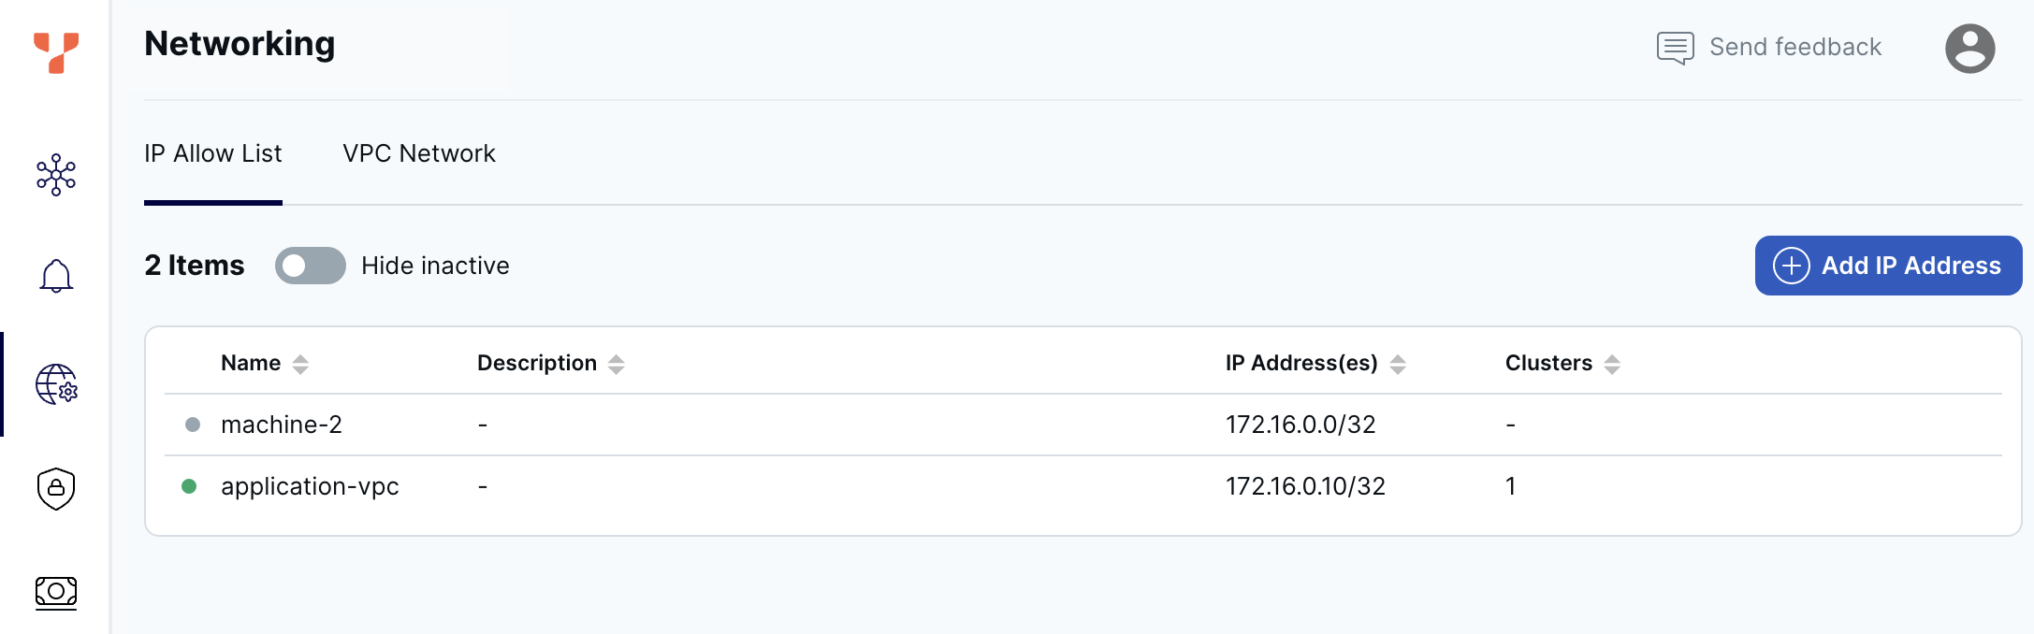Click the Networking globe sidebar icon

point(56,385)
